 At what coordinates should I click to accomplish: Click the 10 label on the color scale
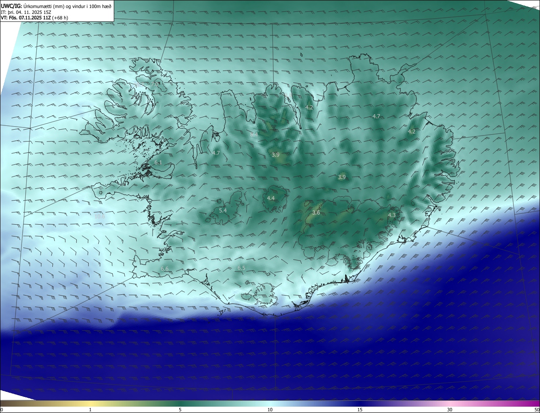270,410
